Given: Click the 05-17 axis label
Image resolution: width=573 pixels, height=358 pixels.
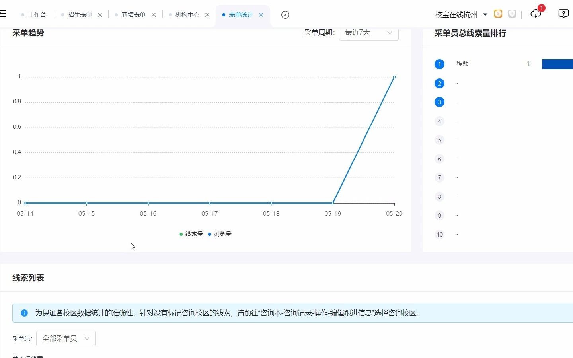Looking at the screenshot, I should 210,214.
